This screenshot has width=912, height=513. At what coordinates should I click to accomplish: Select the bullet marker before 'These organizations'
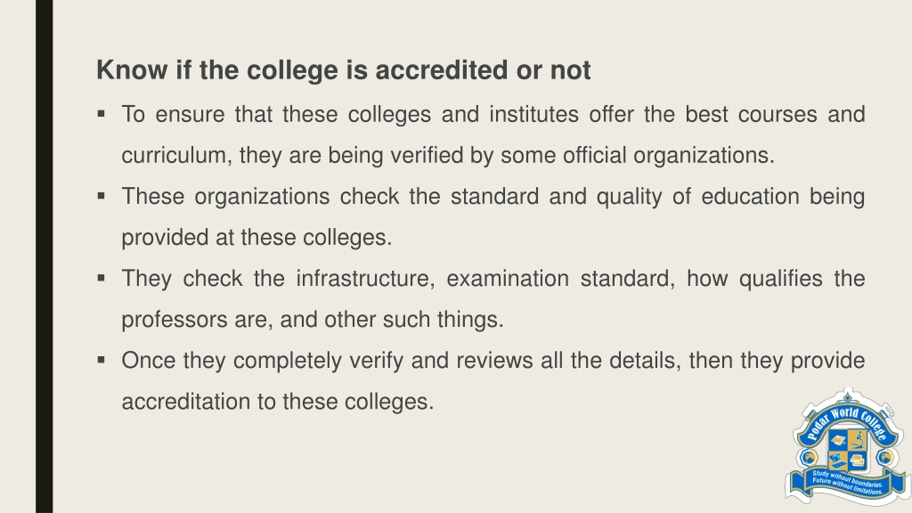pyautogui.click(x=102, y=196)
